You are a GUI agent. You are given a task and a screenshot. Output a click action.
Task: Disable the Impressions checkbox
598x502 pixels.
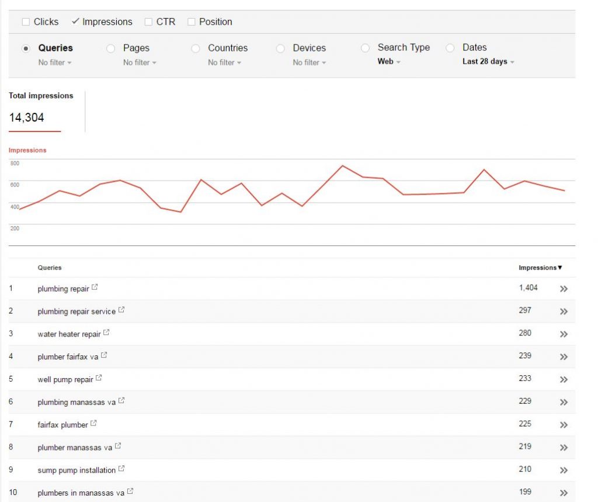(75, 21)
